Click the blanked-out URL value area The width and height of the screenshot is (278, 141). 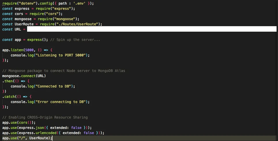pyautogui.click(x=151, y=29)
